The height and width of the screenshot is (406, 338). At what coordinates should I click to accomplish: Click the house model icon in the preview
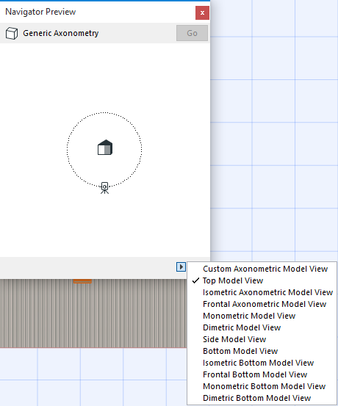105,148
